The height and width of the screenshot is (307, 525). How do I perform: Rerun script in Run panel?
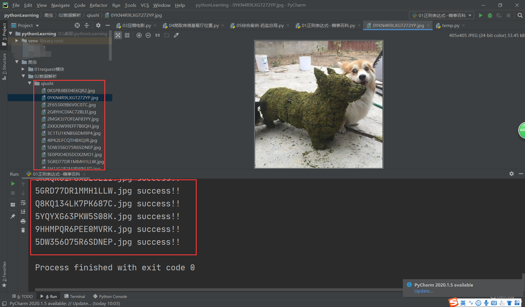point(13,184)
